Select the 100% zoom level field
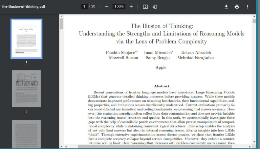This screenshot has height=149, width=260. point(118,7)
